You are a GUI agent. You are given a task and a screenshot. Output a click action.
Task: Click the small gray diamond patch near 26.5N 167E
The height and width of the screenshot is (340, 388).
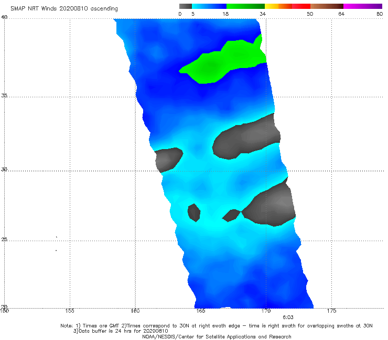232,216
